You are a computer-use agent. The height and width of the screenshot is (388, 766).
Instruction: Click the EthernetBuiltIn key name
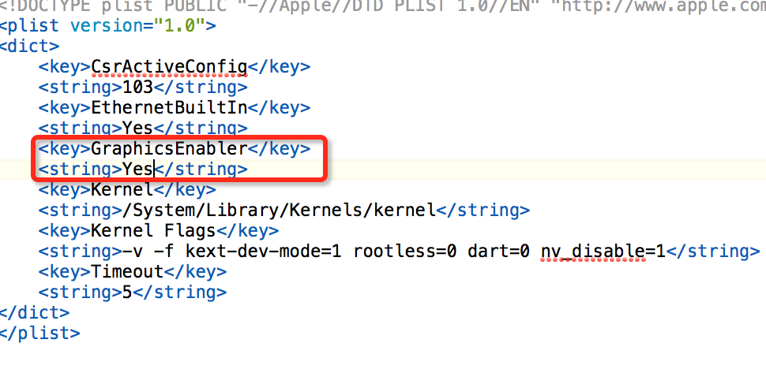169,108
